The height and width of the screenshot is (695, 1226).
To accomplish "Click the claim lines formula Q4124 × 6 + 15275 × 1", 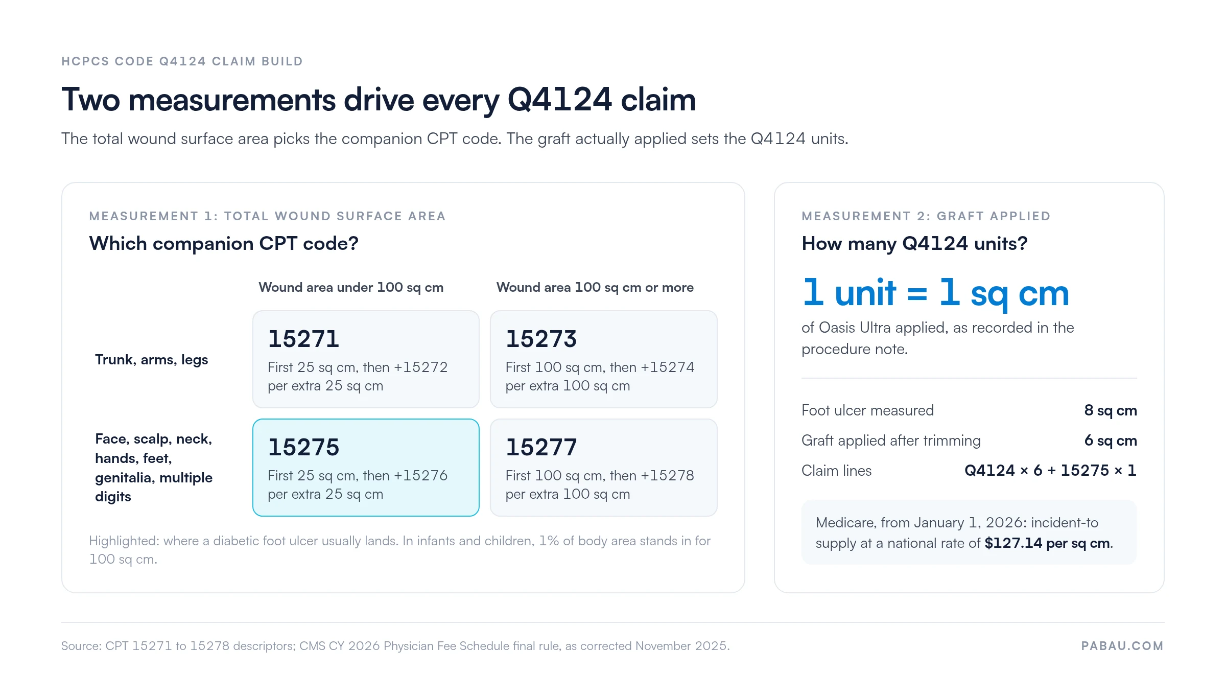I will [x=1050, y=471].
